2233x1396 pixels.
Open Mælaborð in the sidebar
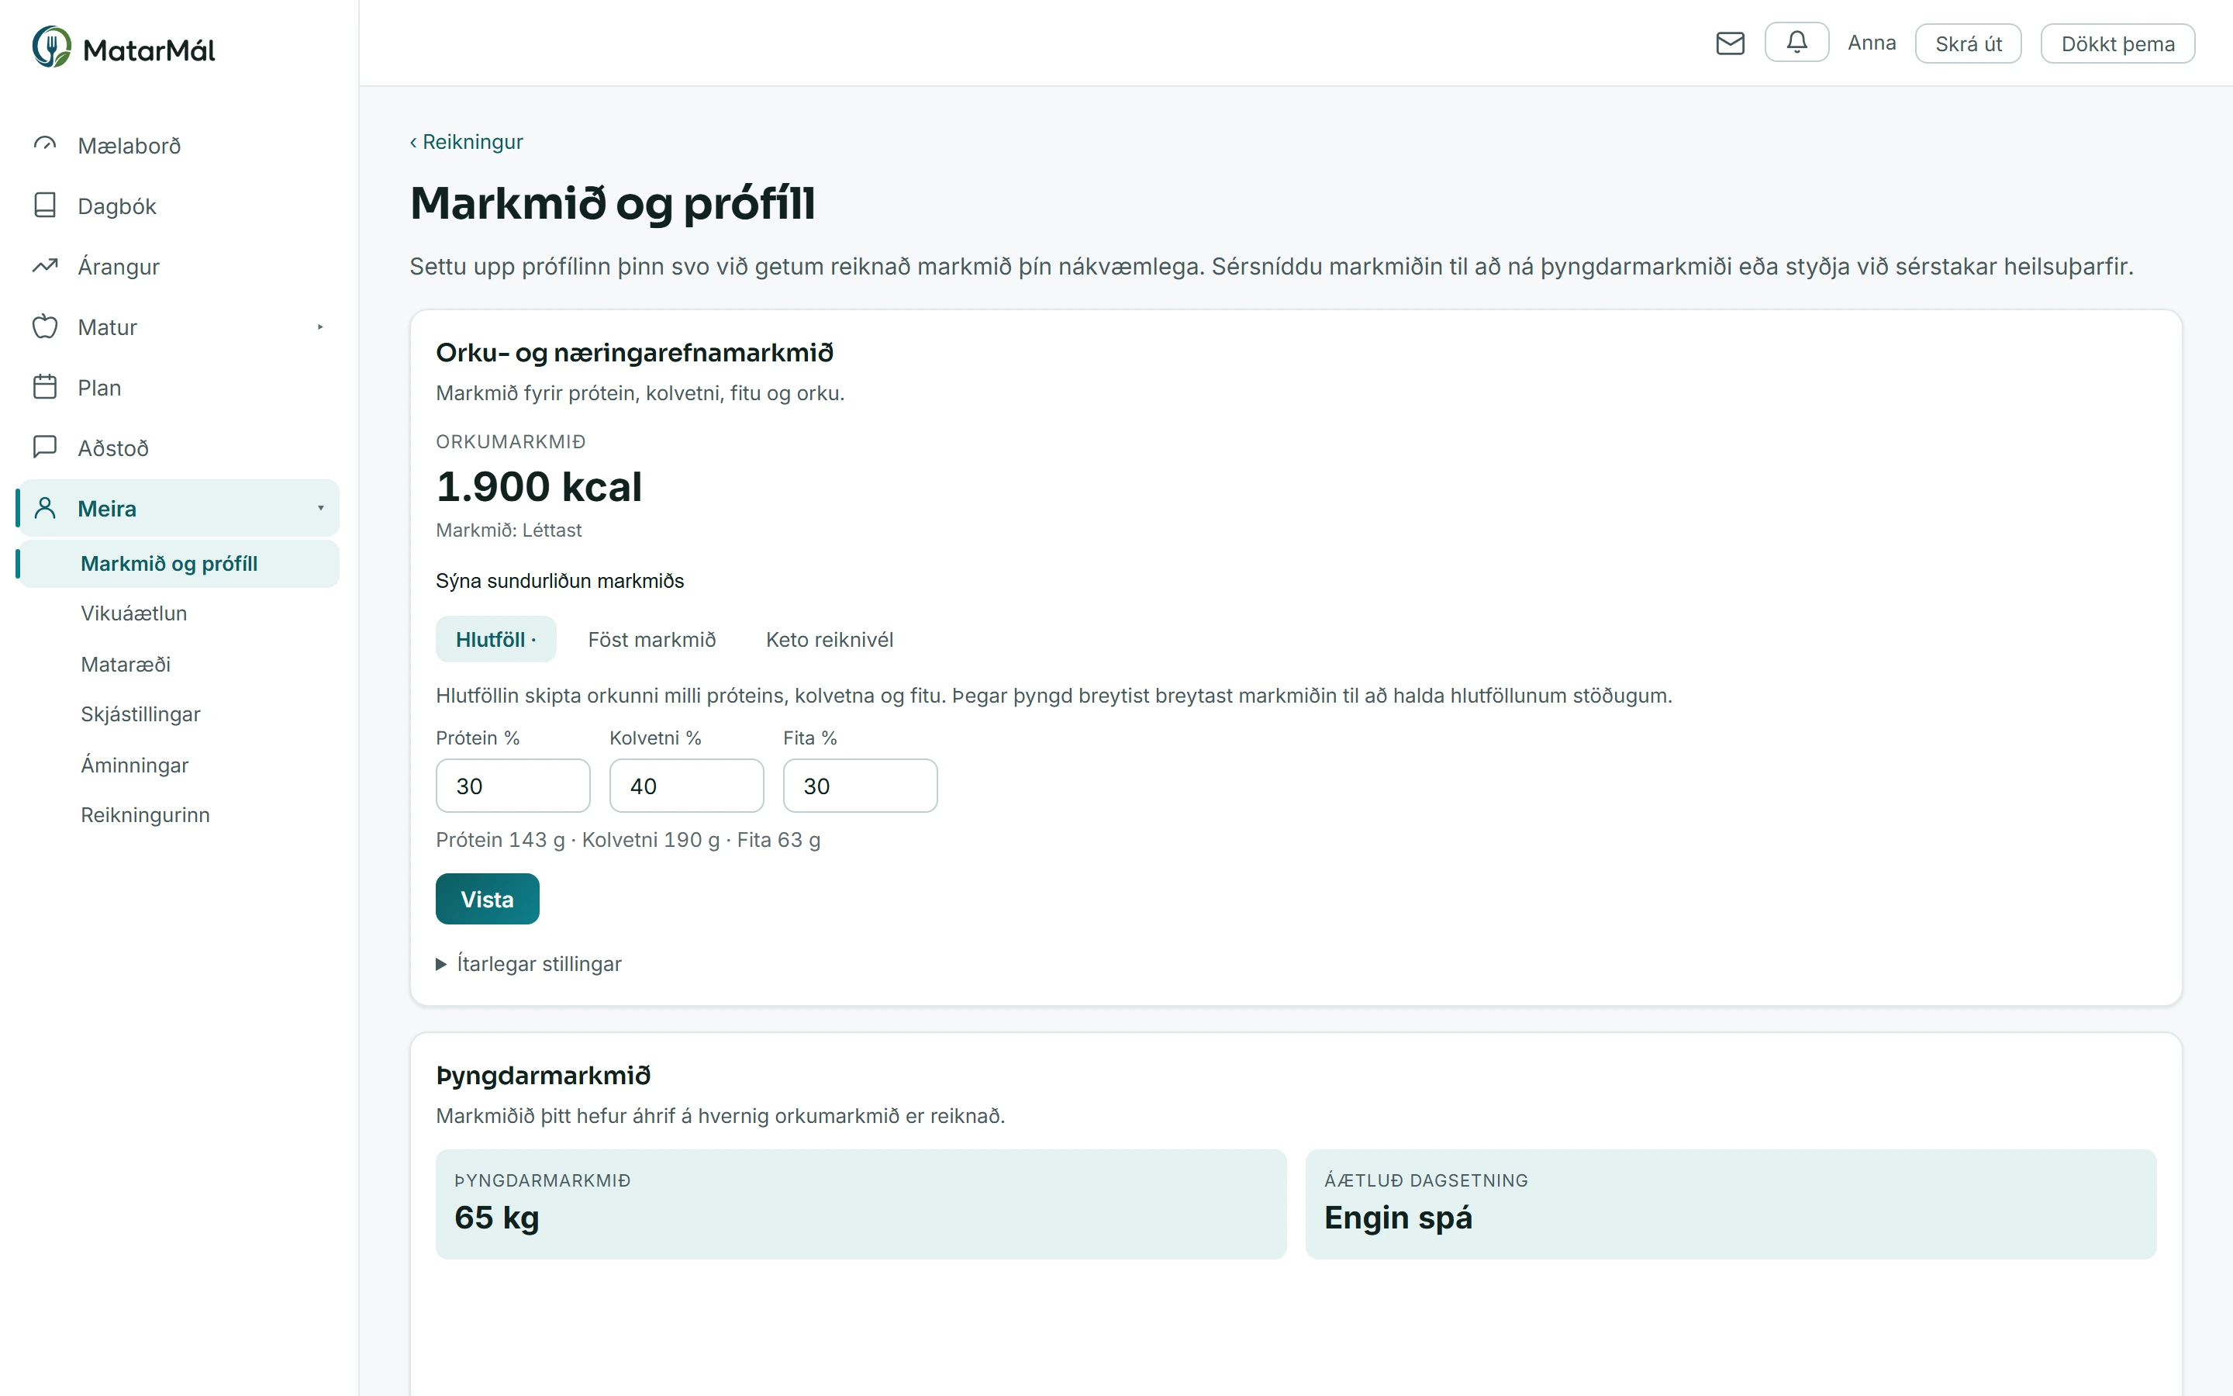[x=179, y=145]
